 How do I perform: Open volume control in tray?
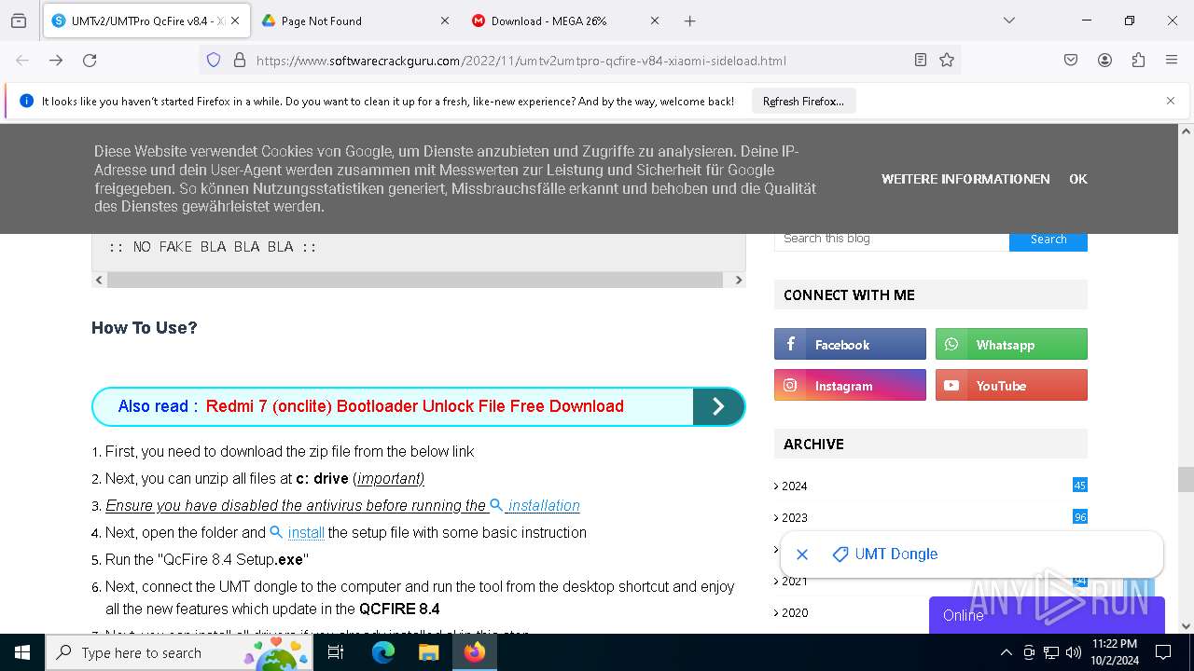click(x=1073, y=652)
